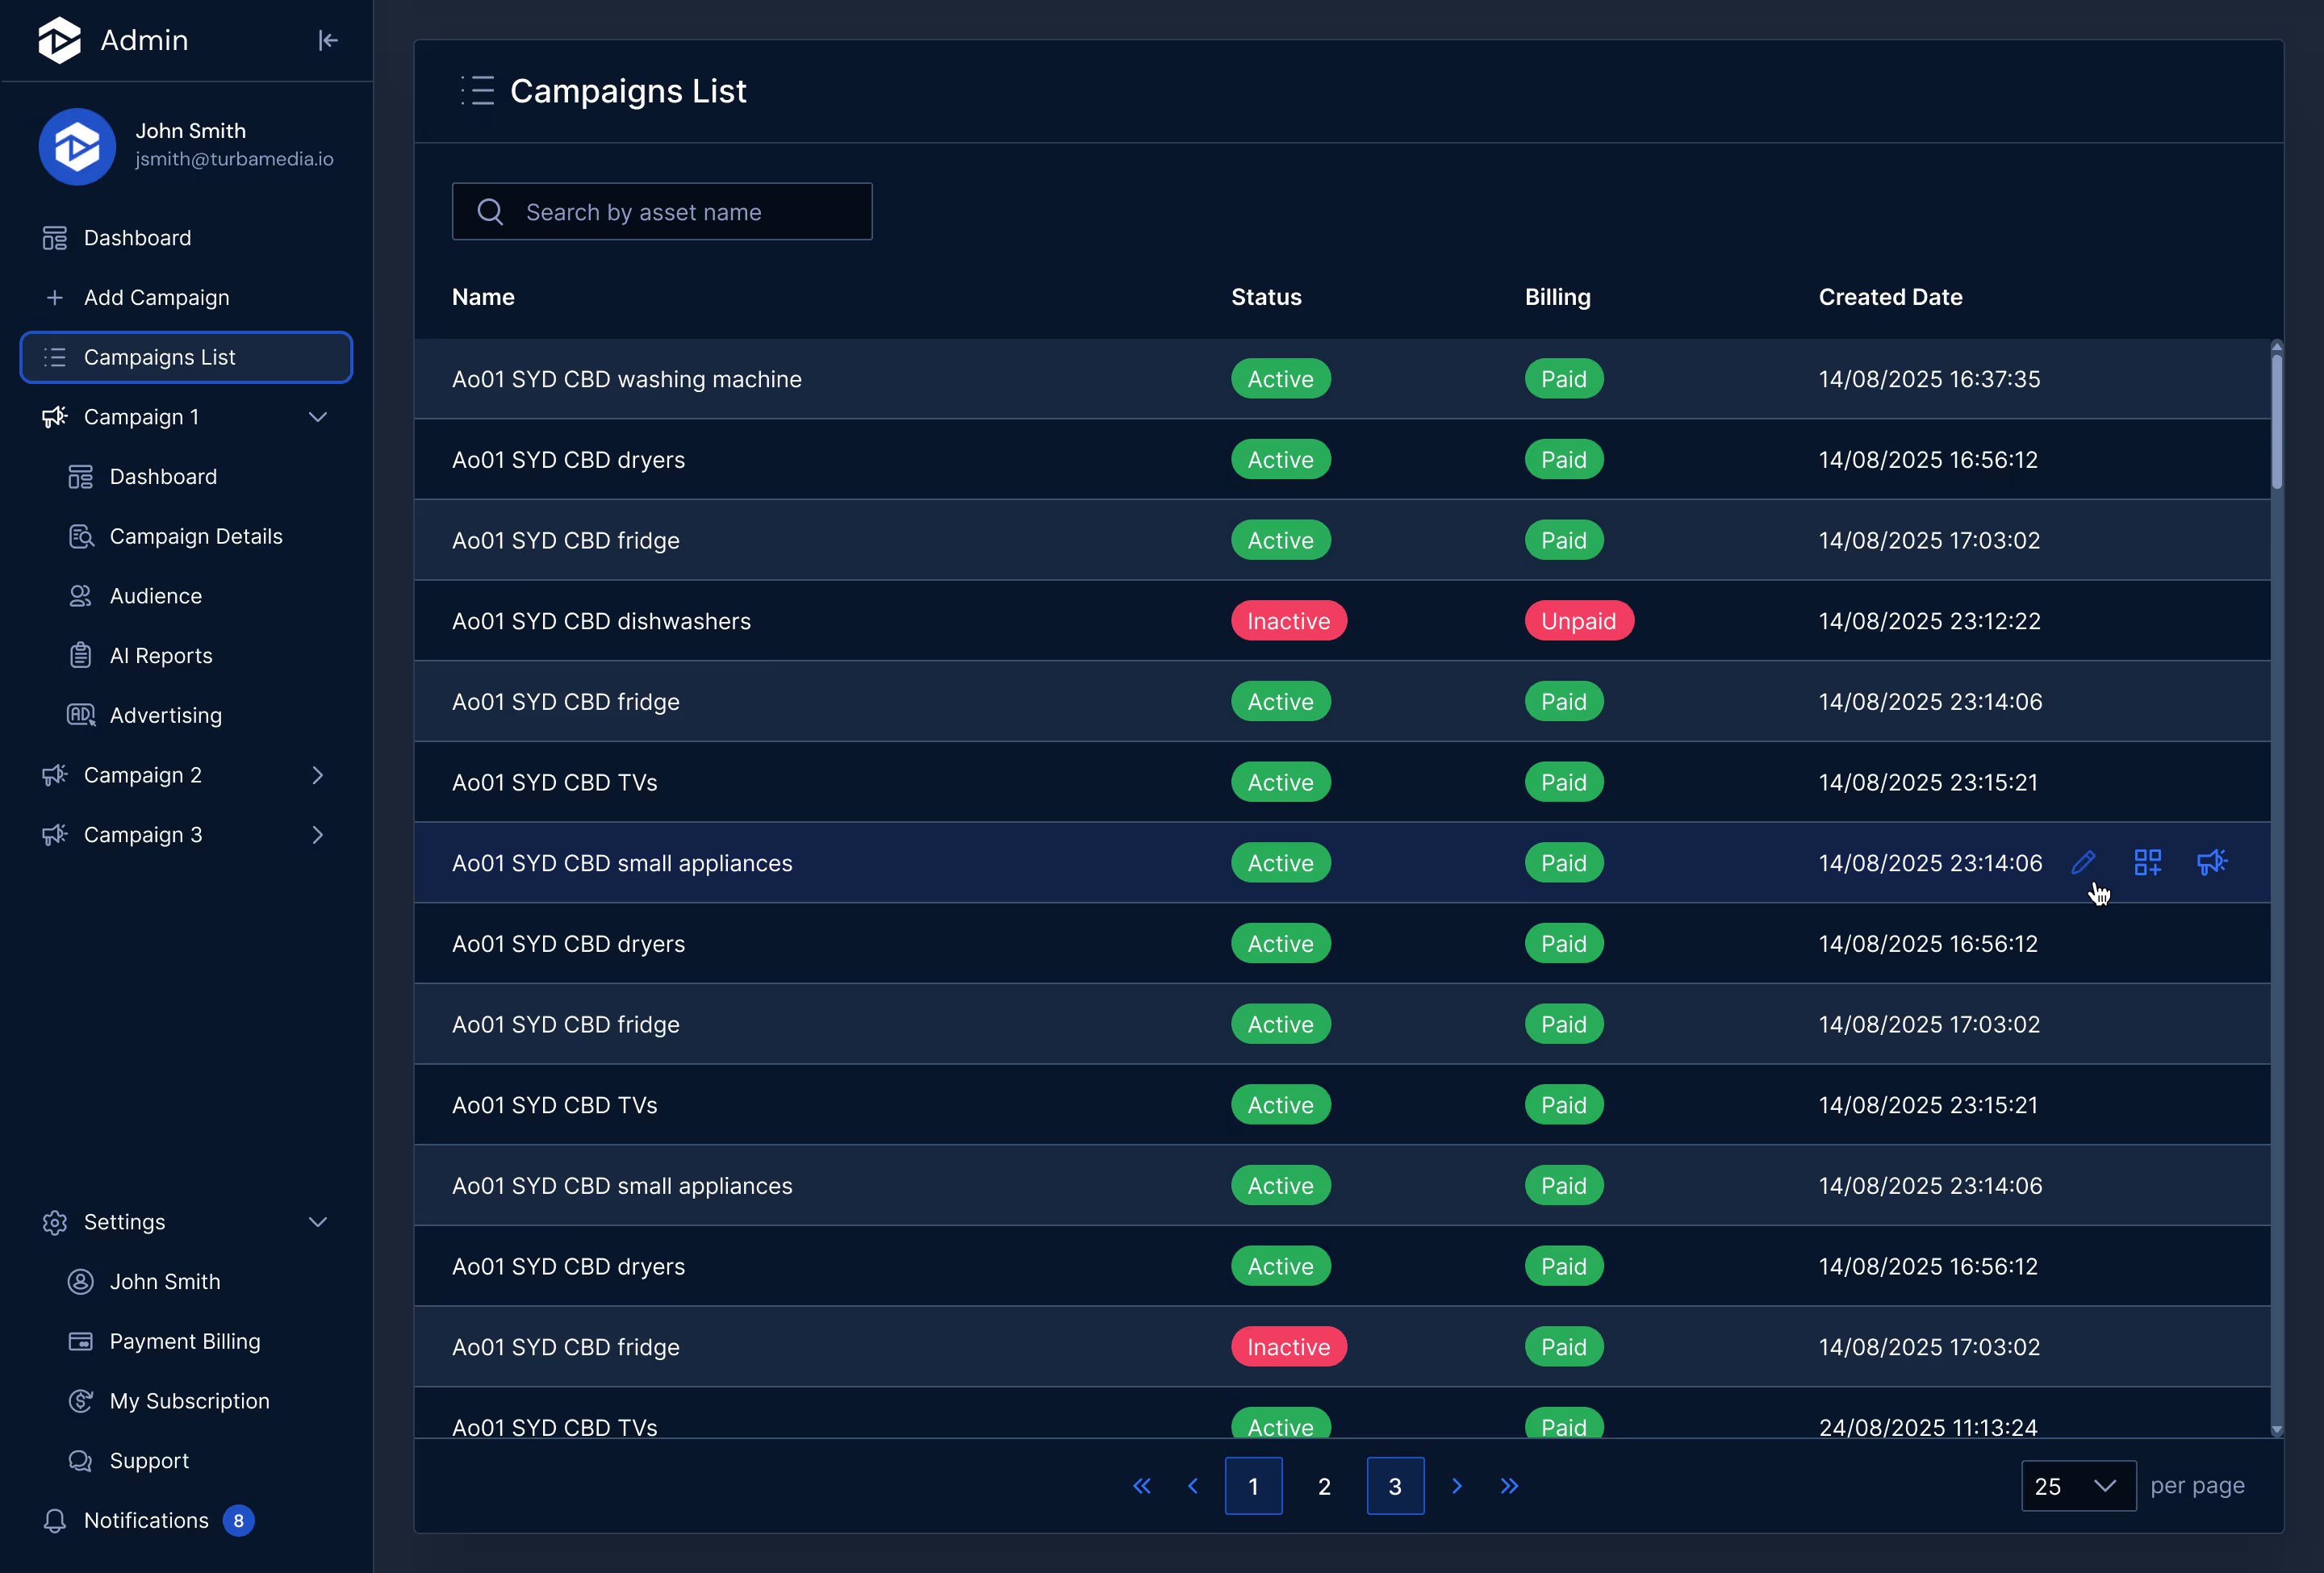This screenshot has height=1573, width=2324.
Task: Open John Smith's profile avatar
Action: coord(77,147)
